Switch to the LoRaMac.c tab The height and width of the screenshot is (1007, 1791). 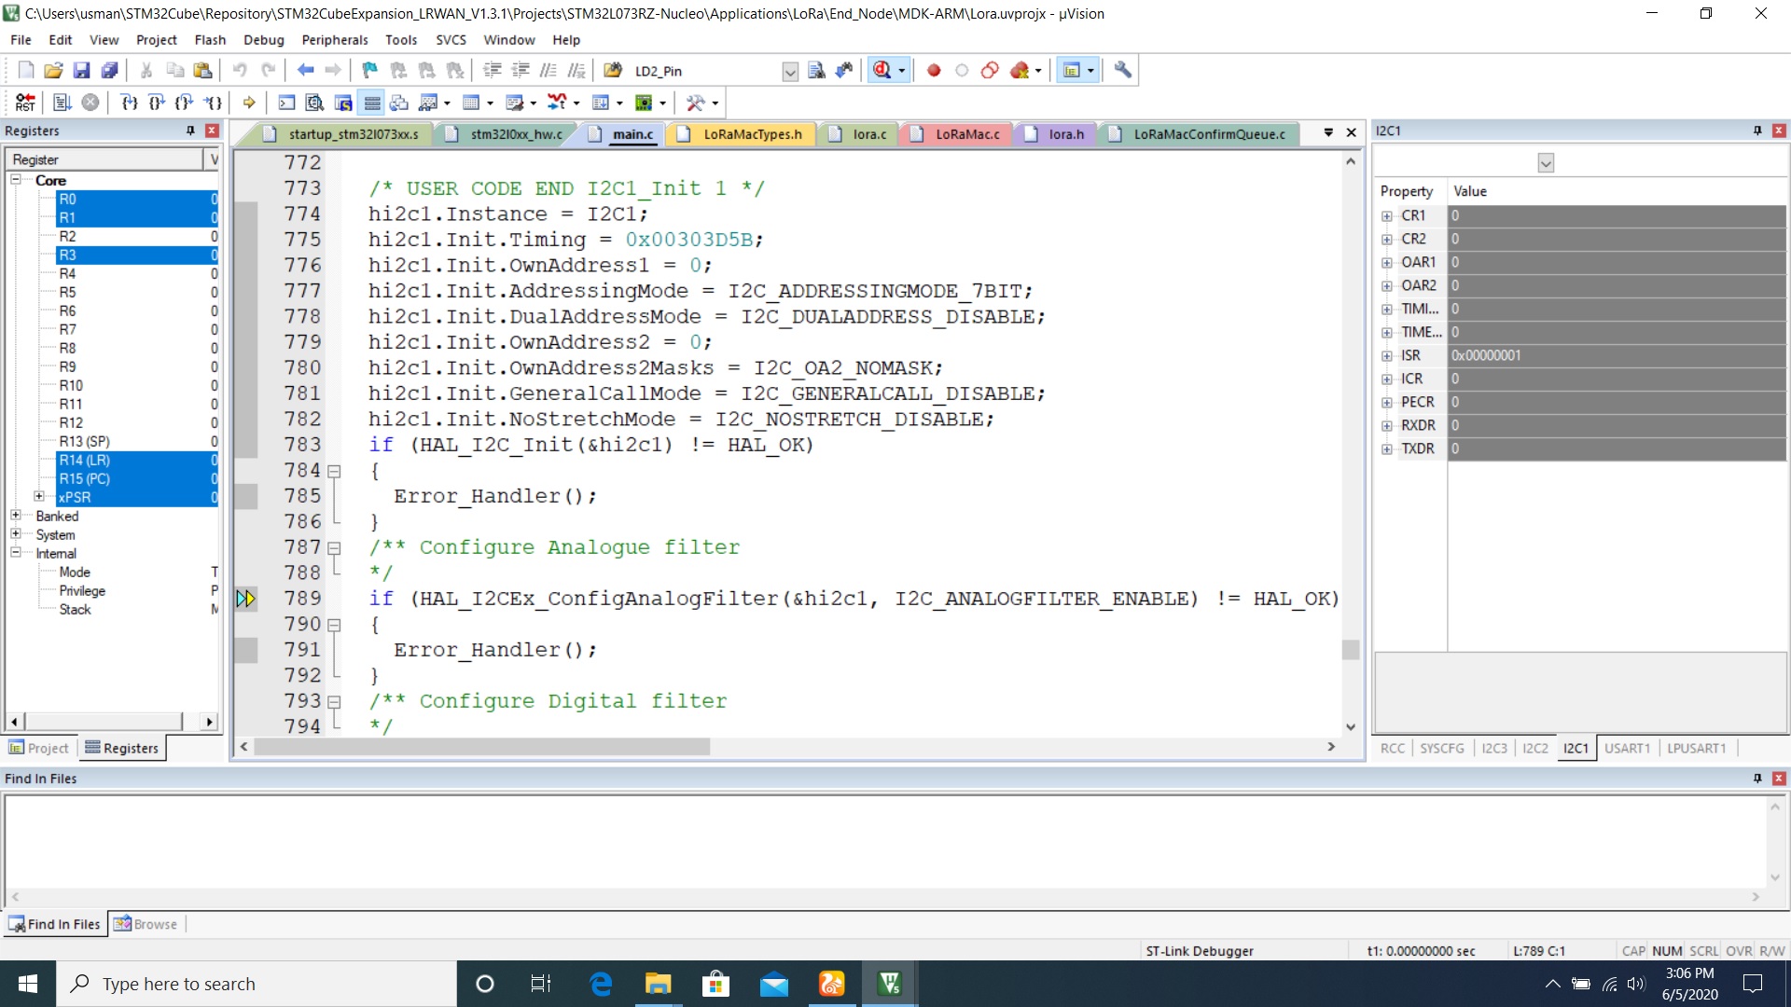(x=966, y=134)
